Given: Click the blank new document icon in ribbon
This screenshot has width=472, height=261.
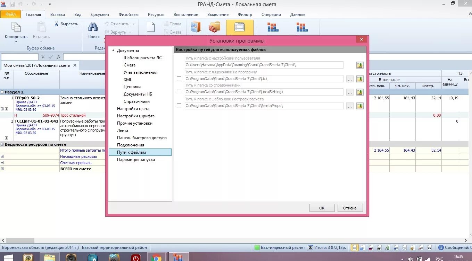Looking at the screenshot, I should [150, 28].
